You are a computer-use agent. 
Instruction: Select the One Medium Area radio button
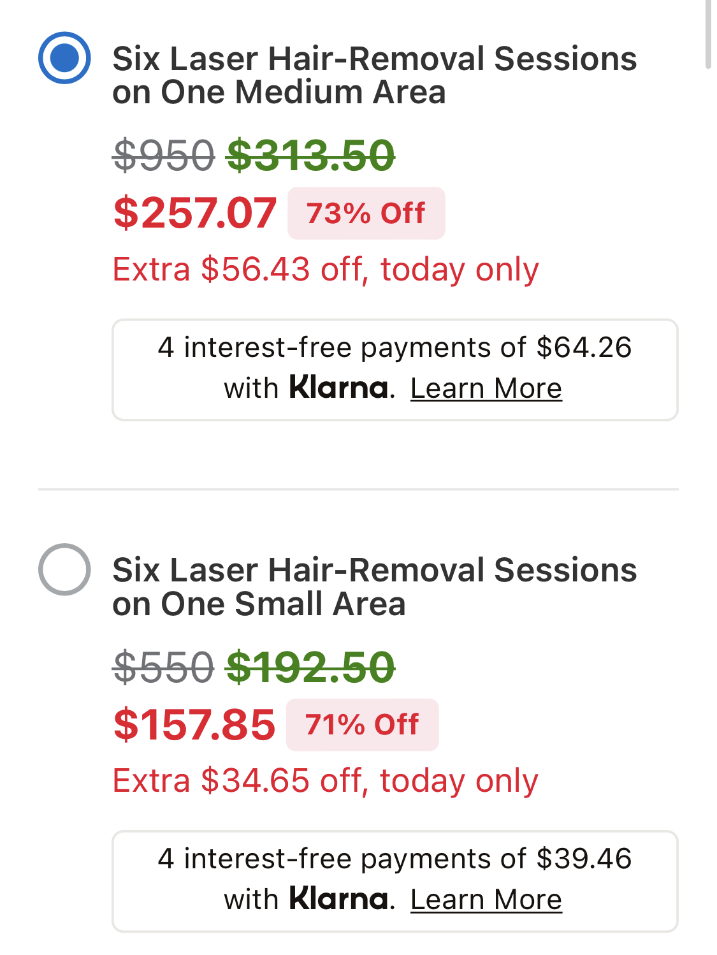pyautogui.click(x=64, y=58)
